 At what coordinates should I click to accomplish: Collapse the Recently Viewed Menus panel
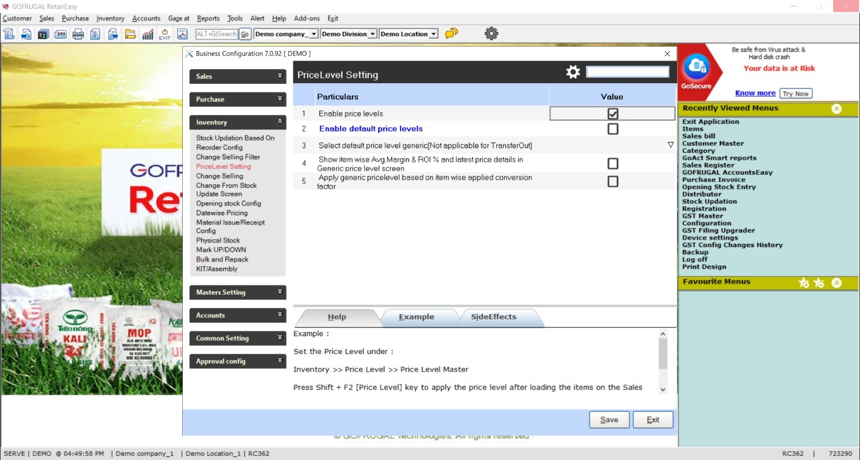[x=836, y=108]
